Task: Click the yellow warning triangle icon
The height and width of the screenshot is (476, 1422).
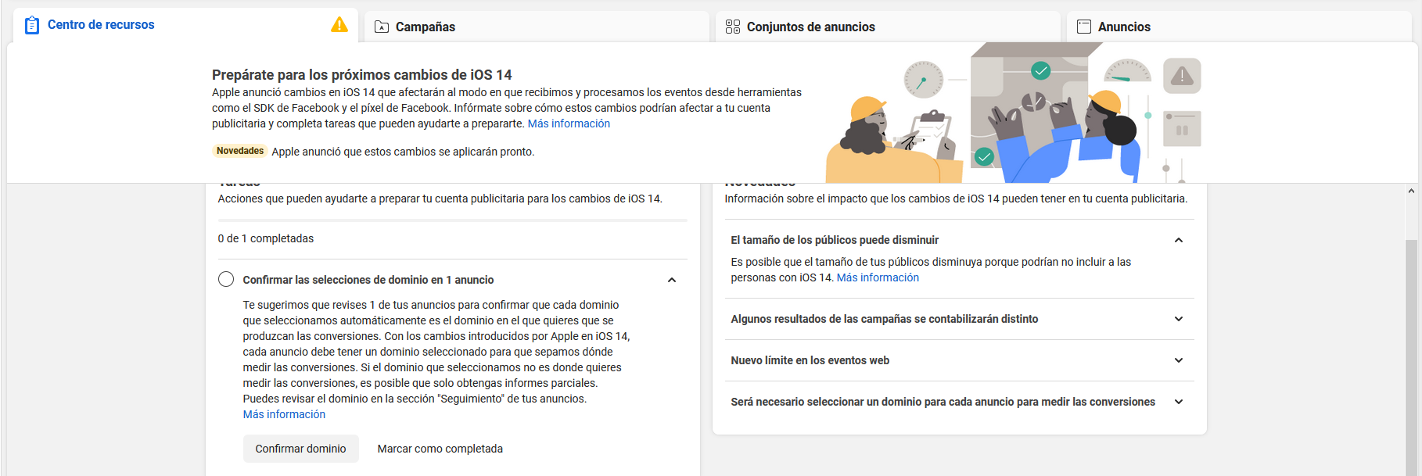Action: 339,24
